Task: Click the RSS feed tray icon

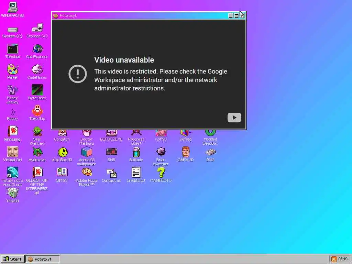Action: tap(334, 259)
